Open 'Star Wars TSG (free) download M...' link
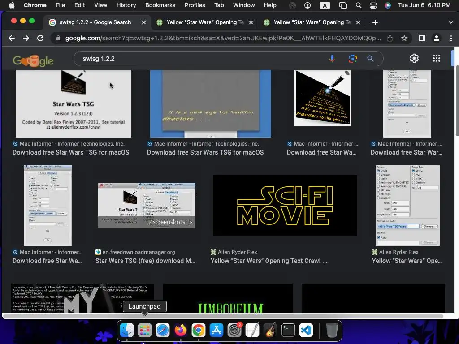The image size is (459, 344). pyautogui.click(x=145, y=261)
